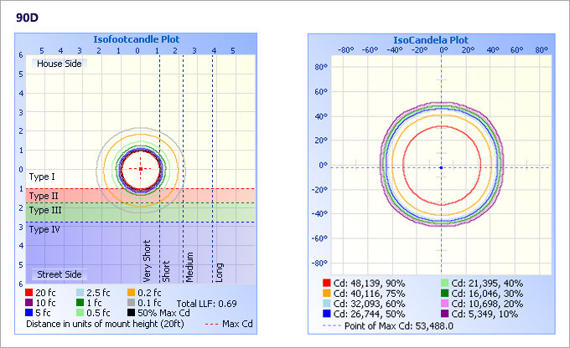Click the Type II red band label
The image size is (570, 348).
[x=43, y=196]
